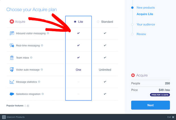Click the Intercom Products logo icon
The image size is (176, 120).
pos(4,117)
